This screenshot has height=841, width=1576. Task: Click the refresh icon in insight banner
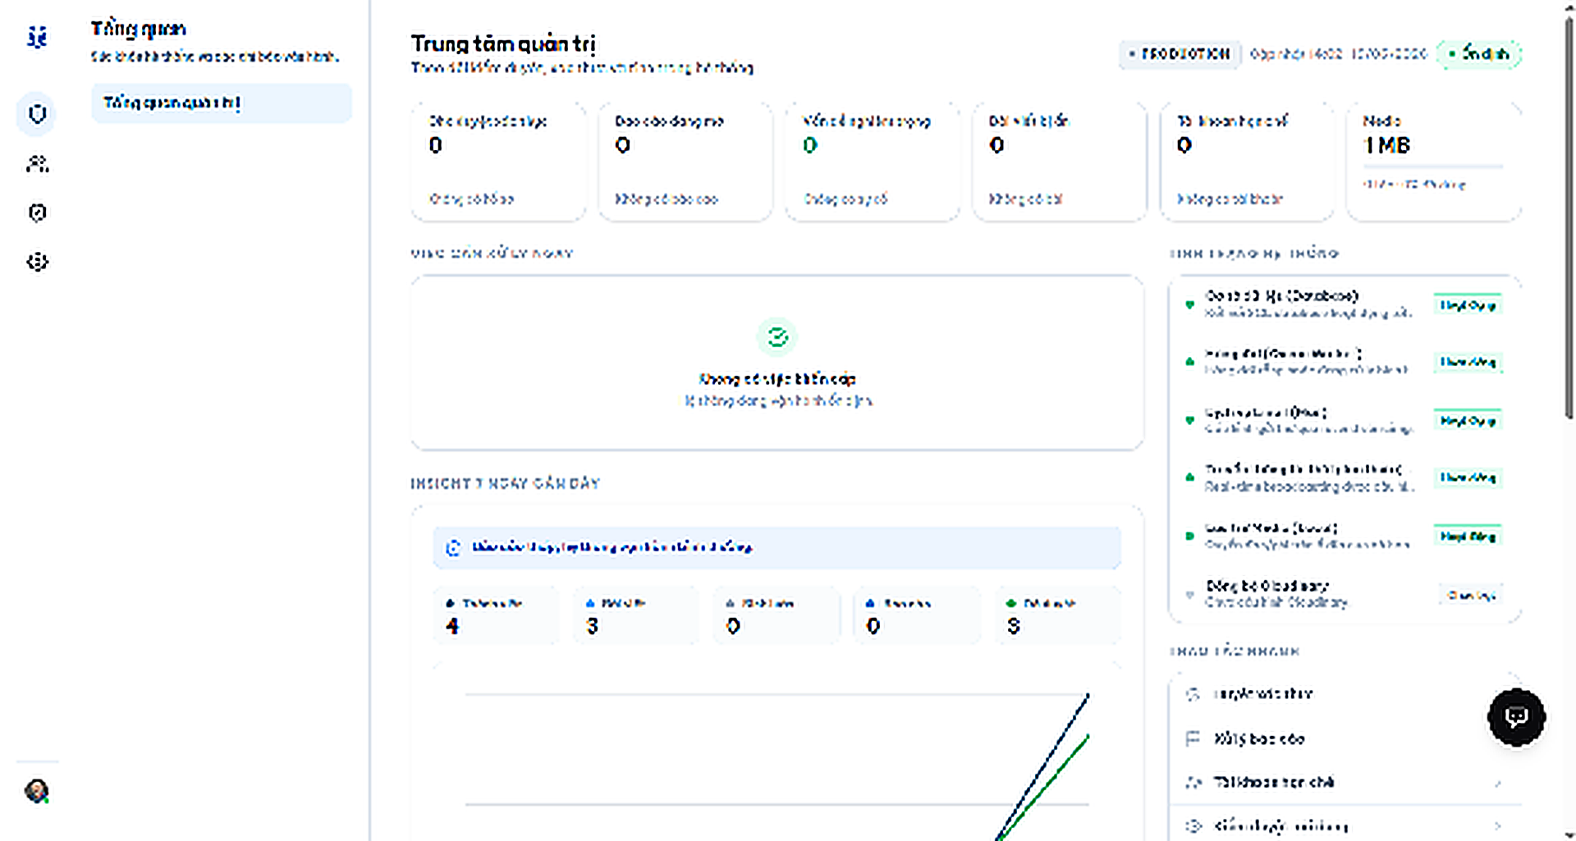pos(453,547)
